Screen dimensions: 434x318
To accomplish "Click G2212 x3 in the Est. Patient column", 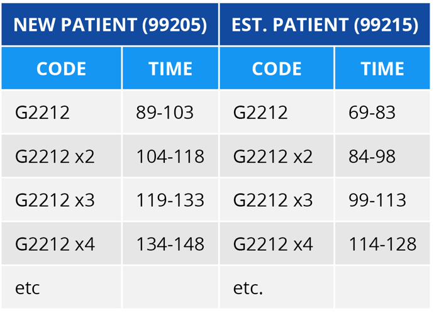I will (272, 200).
